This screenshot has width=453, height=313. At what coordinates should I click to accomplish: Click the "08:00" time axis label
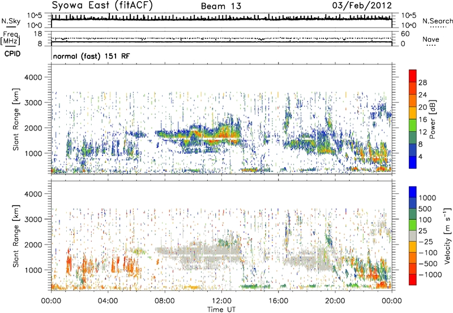point(164,301)
